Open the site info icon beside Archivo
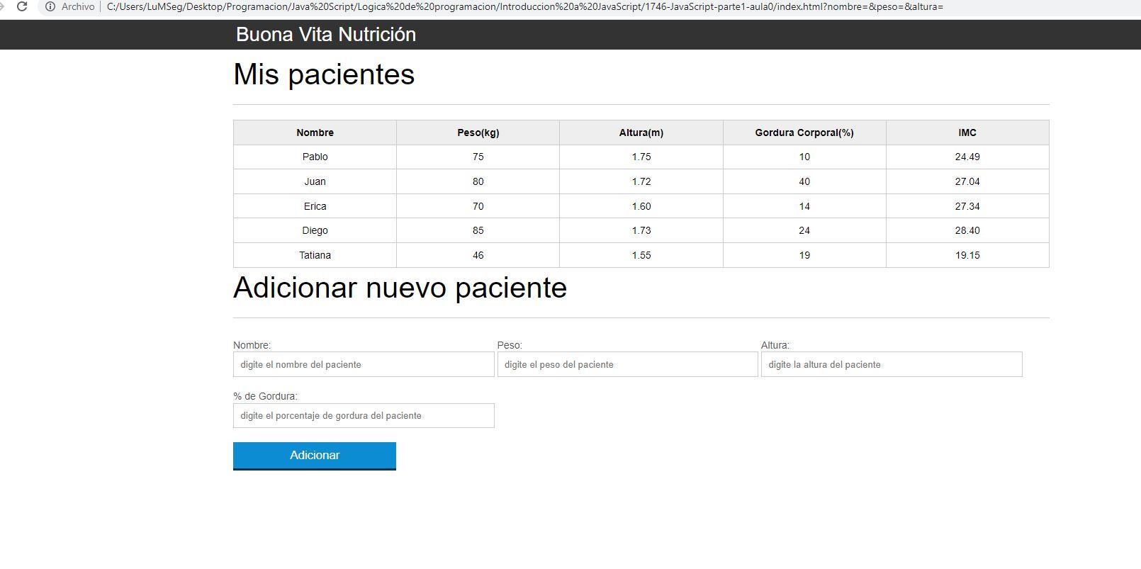The image size is (1141, 569). point(50,6)
